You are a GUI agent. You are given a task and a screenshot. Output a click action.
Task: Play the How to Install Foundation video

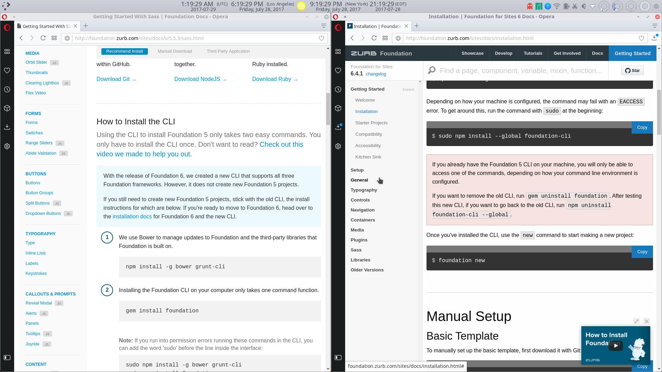[x=615, y=345]
